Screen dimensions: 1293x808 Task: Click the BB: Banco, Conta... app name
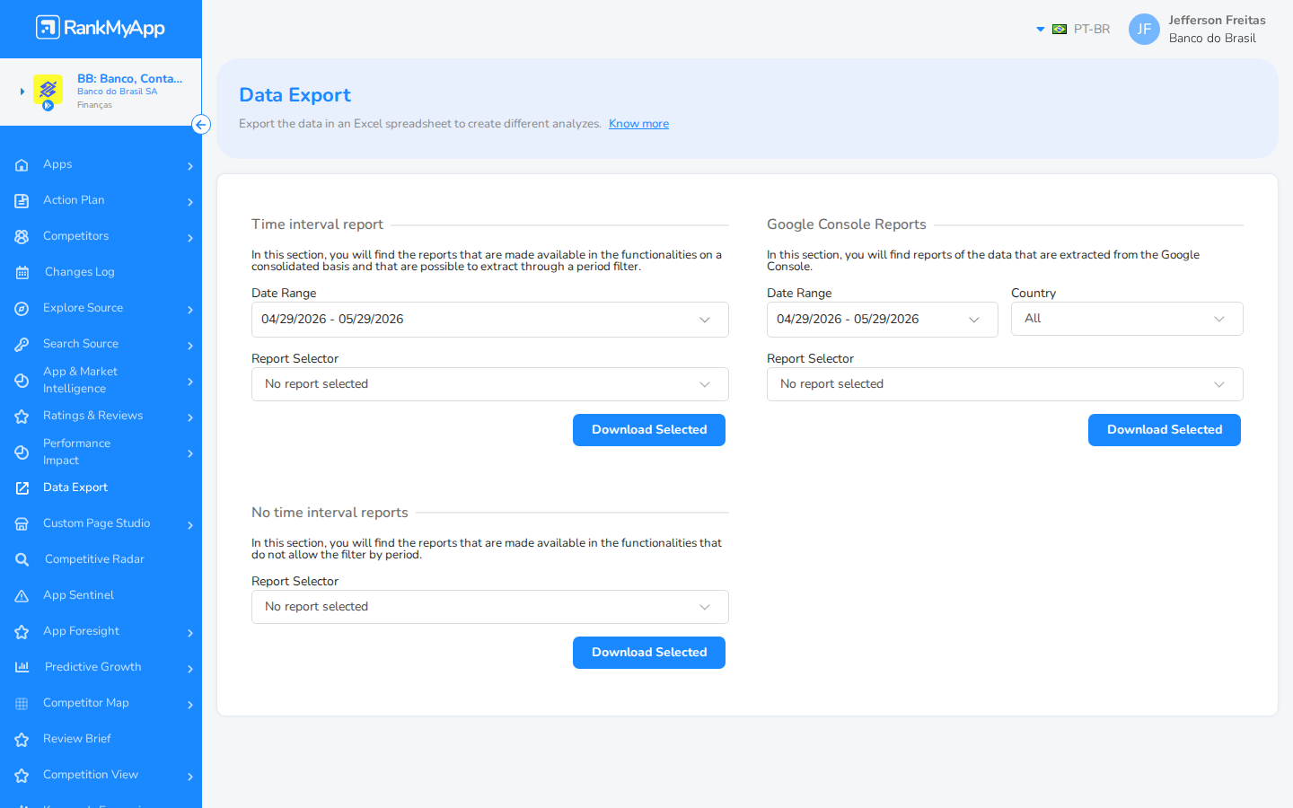pyautogui.click(x=129, y=79)
